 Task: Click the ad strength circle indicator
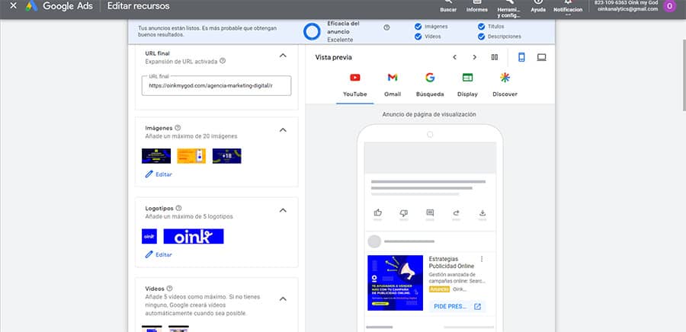point(312,31)
